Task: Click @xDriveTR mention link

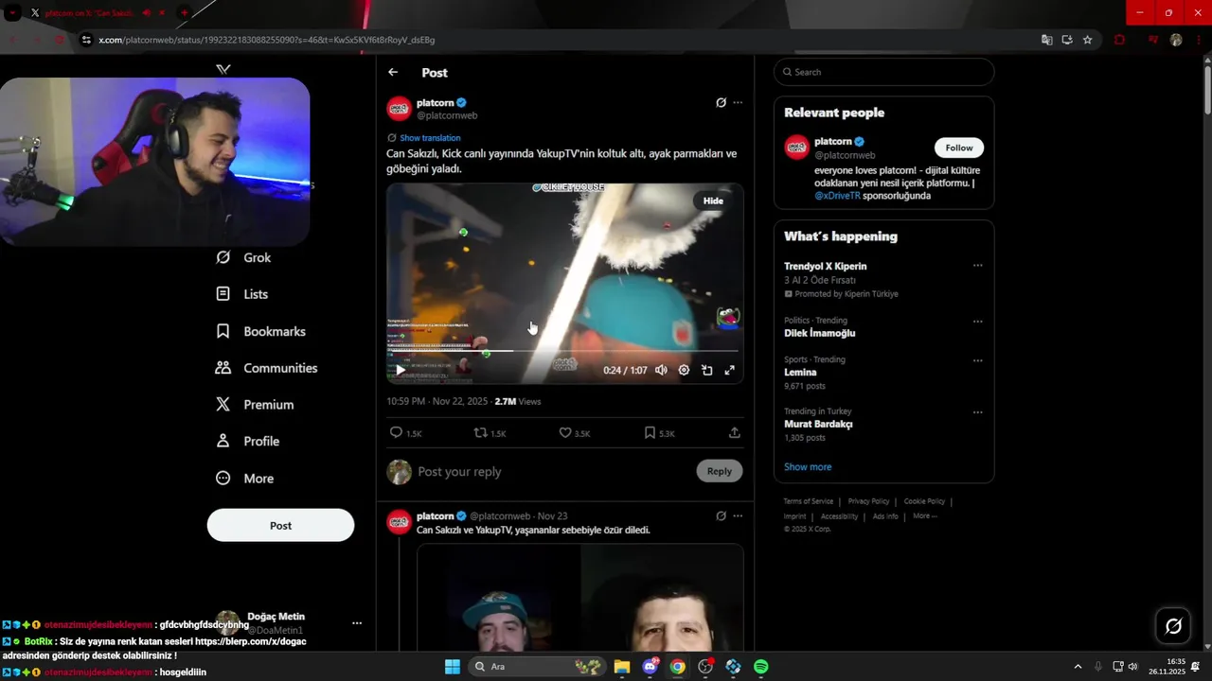Action: pos(837,196)
